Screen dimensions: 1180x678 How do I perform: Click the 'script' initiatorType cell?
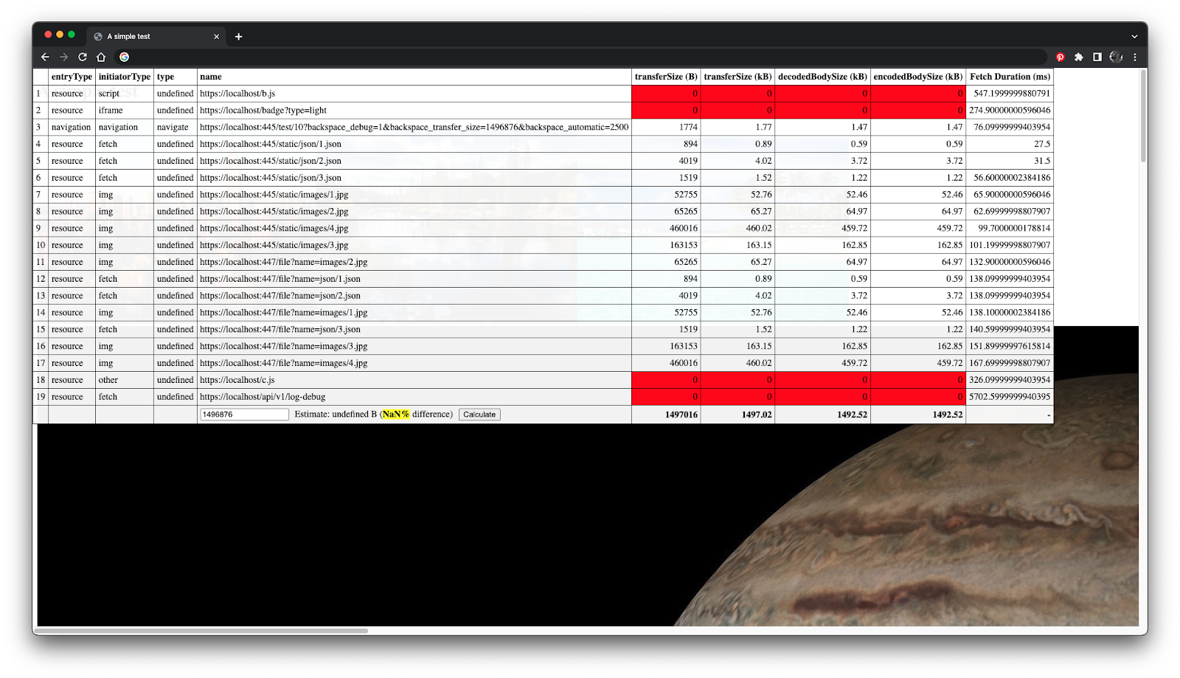pyautogui.click(x=125, y=94)
